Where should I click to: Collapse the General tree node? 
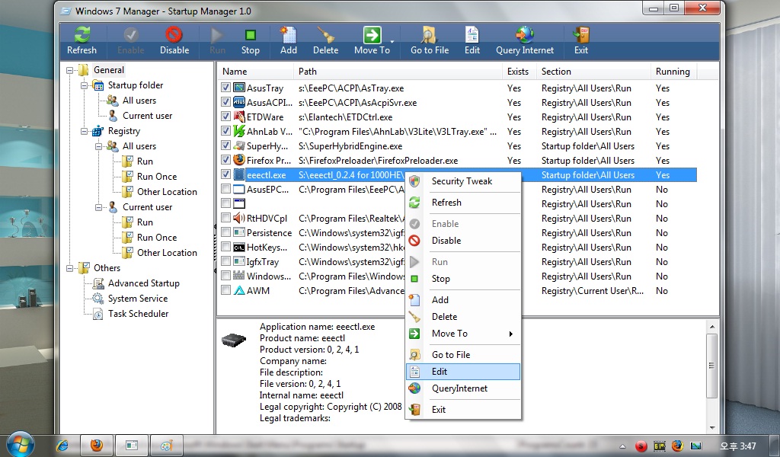[x=69, y=70]
